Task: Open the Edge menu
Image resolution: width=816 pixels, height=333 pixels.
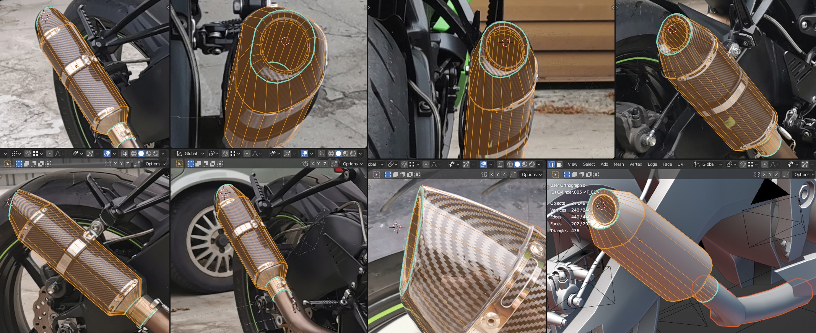Action: [x=652, y=164]
